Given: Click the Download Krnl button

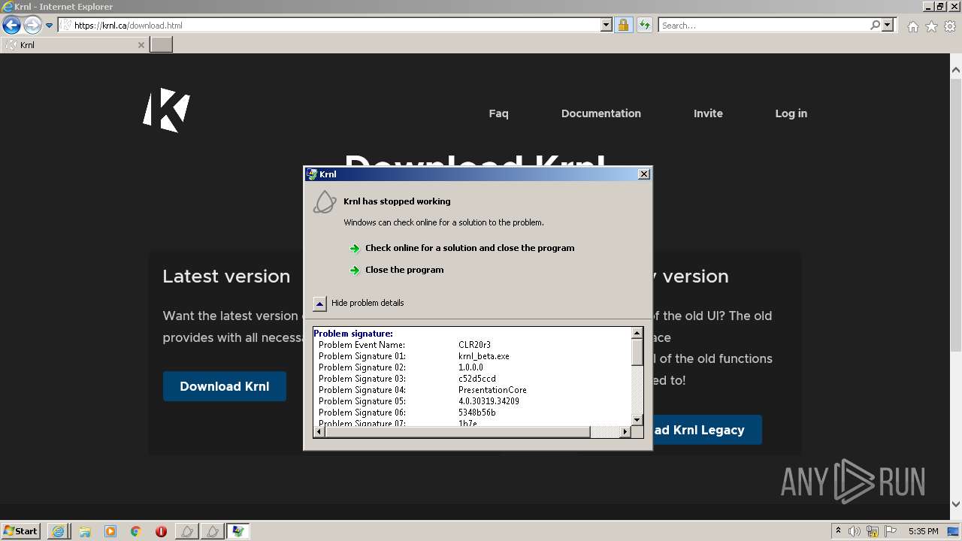Looking at the screenshot, I should [225, 386].
